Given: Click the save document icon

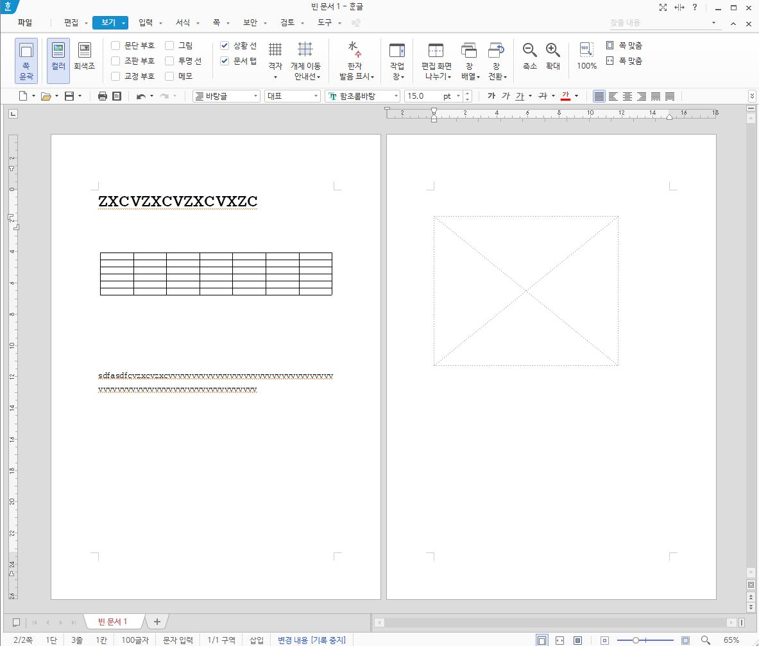Looking at the screenshot, I should click(69, 96).
